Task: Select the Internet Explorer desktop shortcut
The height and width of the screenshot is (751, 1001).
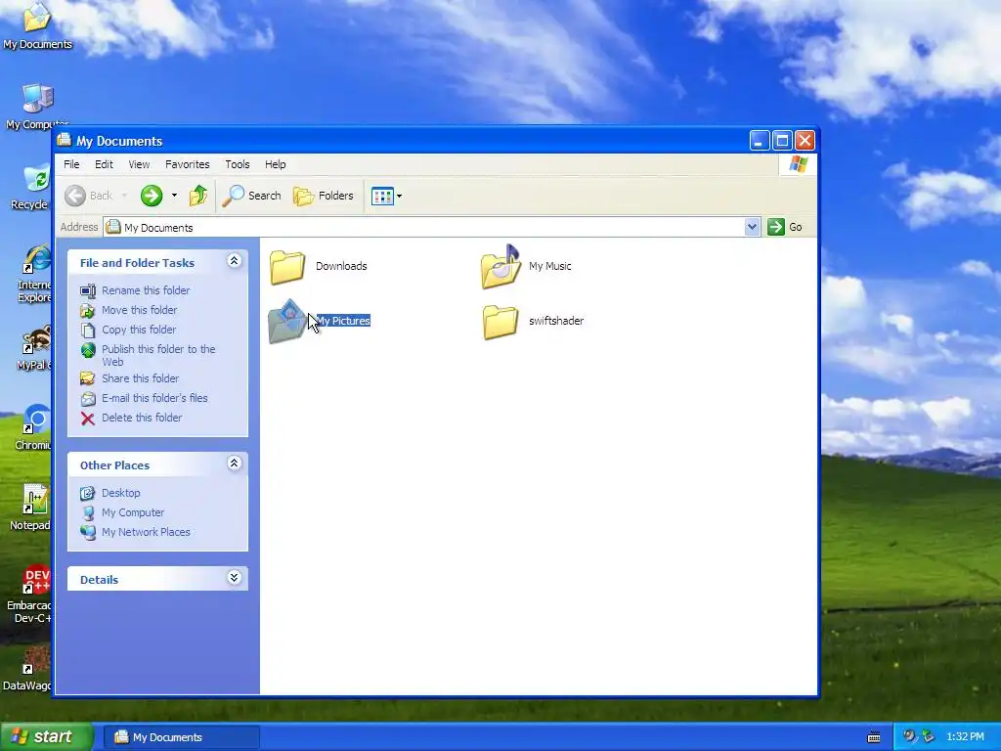Action: [x=35, y=274]
